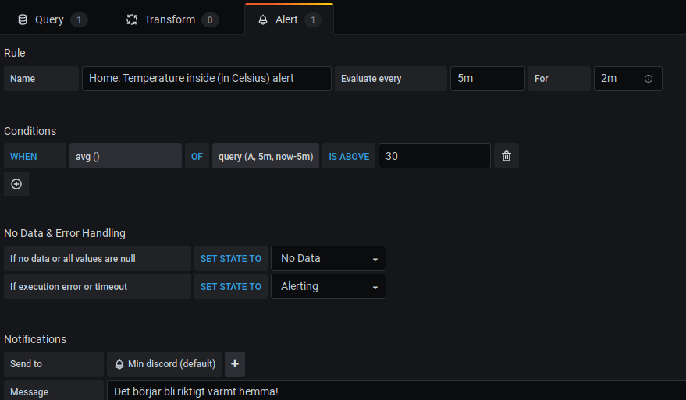Edit the alert rule Name field
This screenshot has height=400, width=686.
[x=207, y=79]
